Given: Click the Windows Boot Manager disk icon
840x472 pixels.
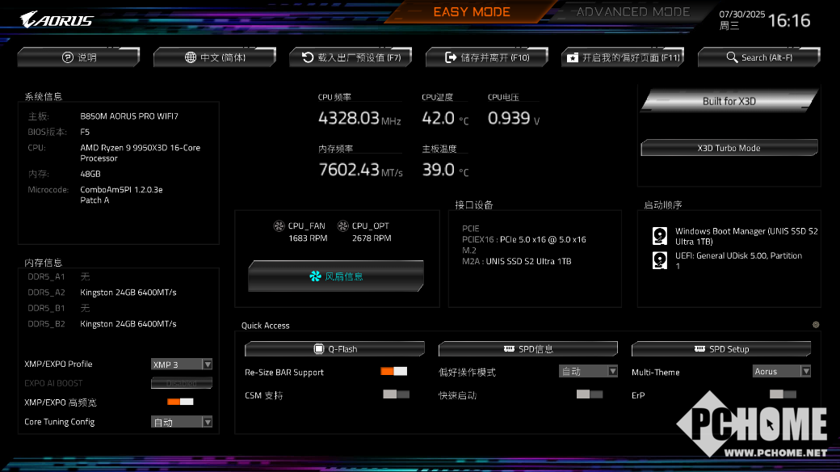Looking at the screenshot, I should 659,235.
